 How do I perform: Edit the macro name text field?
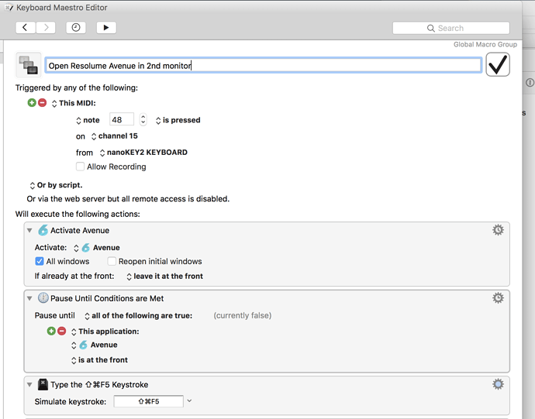coord(263,66)
